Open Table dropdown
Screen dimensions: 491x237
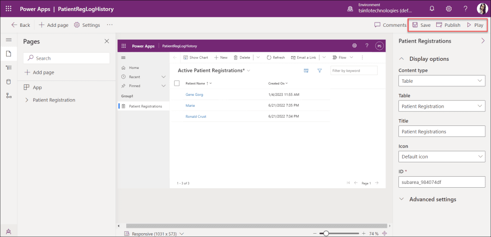point(442,106)
